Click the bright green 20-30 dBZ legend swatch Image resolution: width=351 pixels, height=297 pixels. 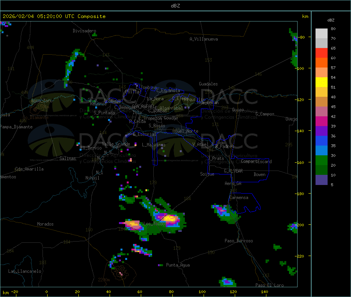click(321, 160)
